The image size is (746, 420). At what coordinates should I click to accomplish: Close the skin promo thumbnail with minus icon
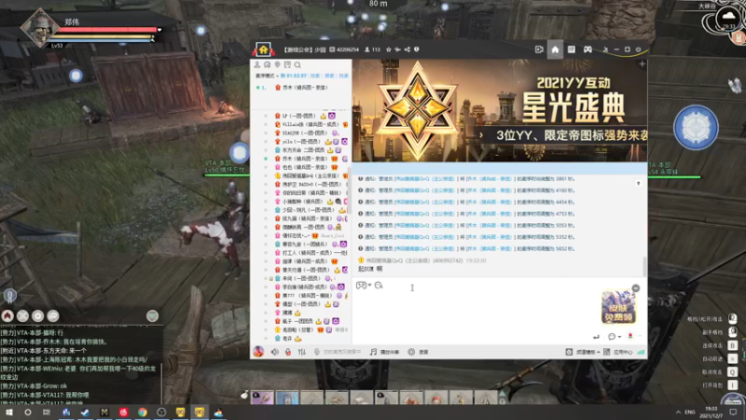pos(636,288)
